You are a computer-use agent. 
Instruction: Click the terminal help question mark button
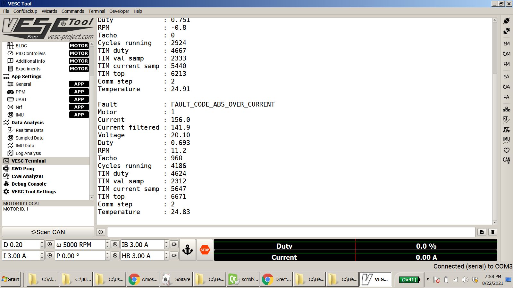[x=101, y=232]
